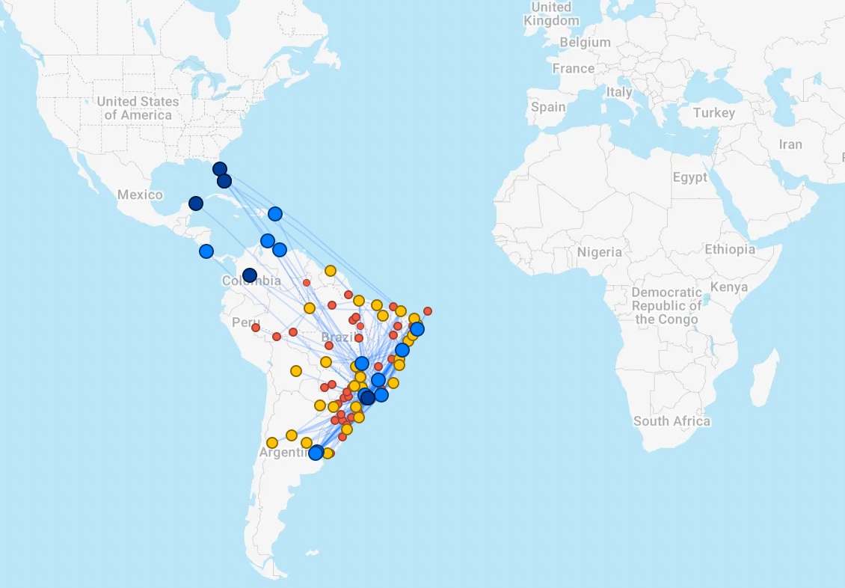Image resolution: width=845 pixels, height=588 pixels.
Task: Click the Democratic Republic of the Congo label
Action: pyautogui.click(x=666, y=305)
